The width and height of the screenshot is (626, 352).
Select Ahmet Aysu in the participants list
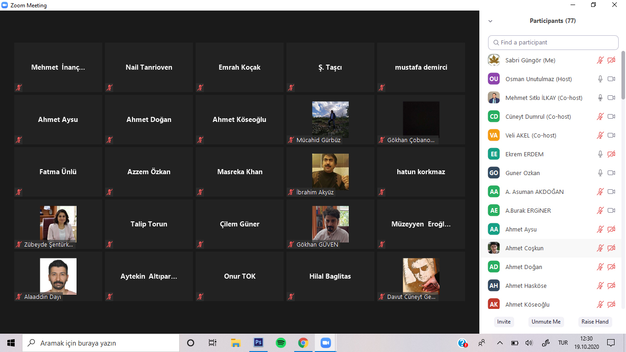click(x=550, y=229)
